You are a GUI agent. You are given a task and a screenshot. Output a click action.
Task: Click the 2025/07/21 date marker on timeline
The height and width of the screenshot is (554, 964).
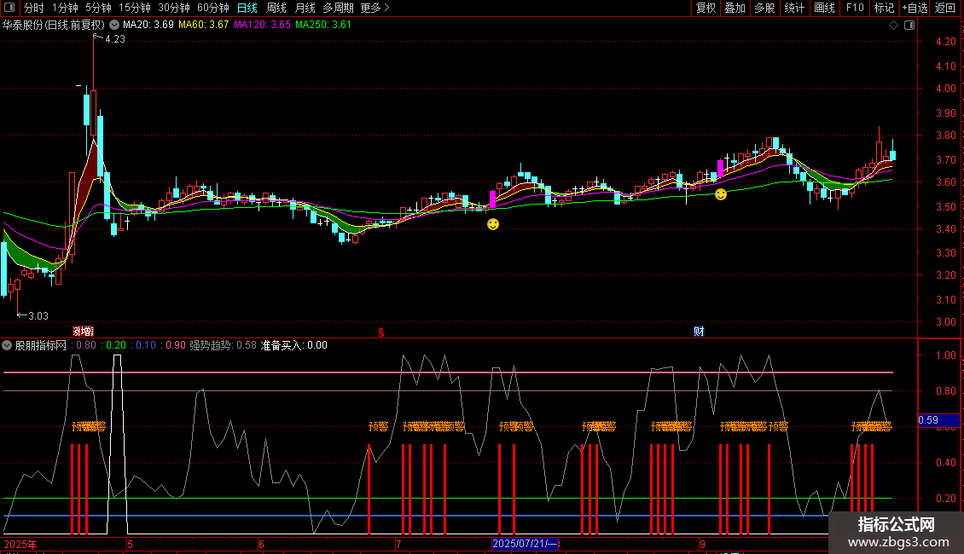point(526,543)
